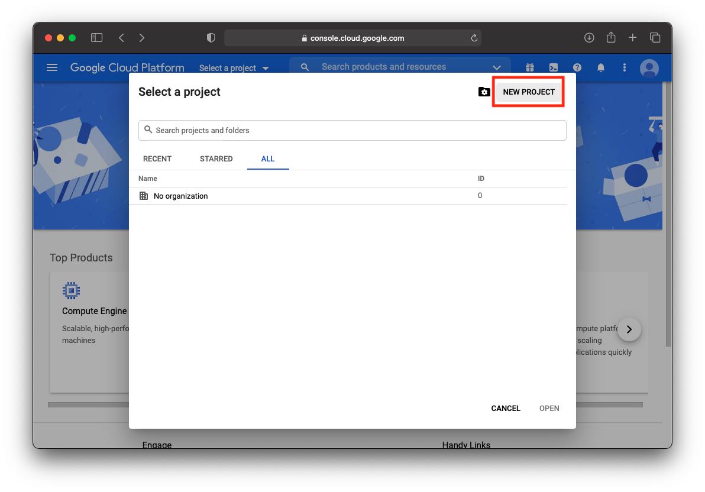The image size is (705, 492).
Task: Click the search magnifier icon in header
Action: (x=305, y=67)
